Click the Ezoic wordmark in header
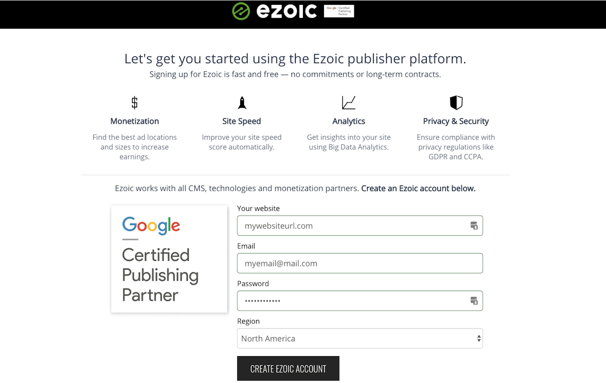 click(x=286, y=11)
